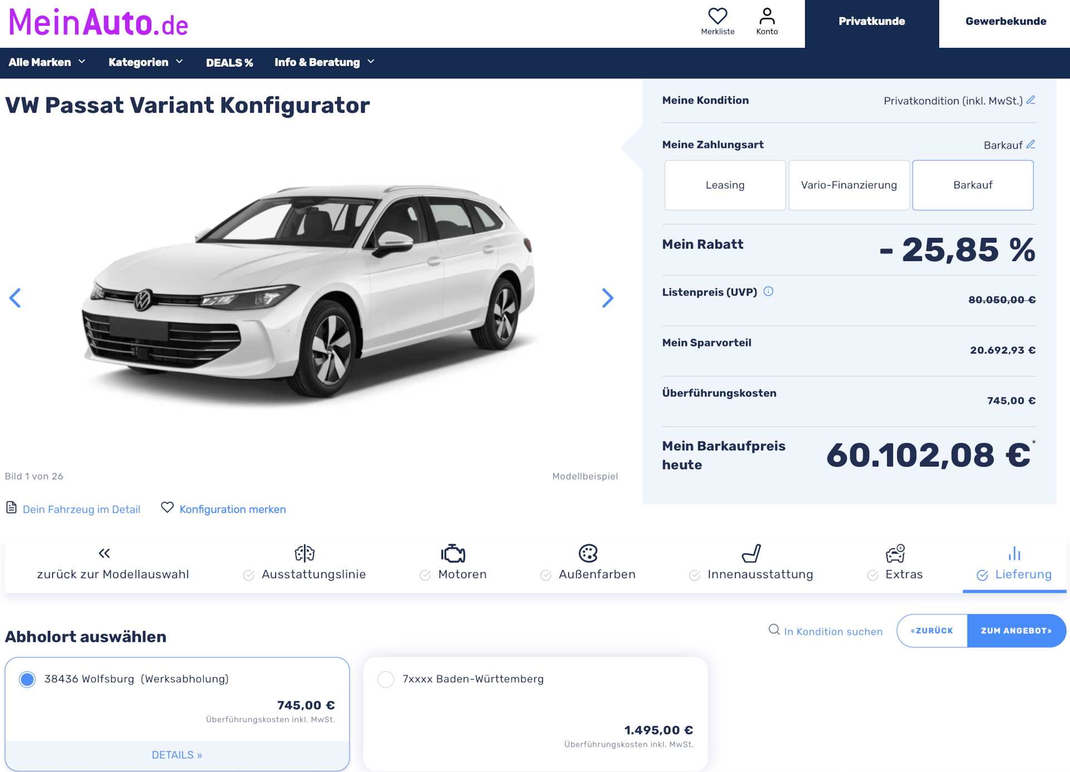Click the 1.495,00 € Baden-Württemberg cost
Image resolution: width=1070 pixels, height=772 pixels.
point(658,730)
